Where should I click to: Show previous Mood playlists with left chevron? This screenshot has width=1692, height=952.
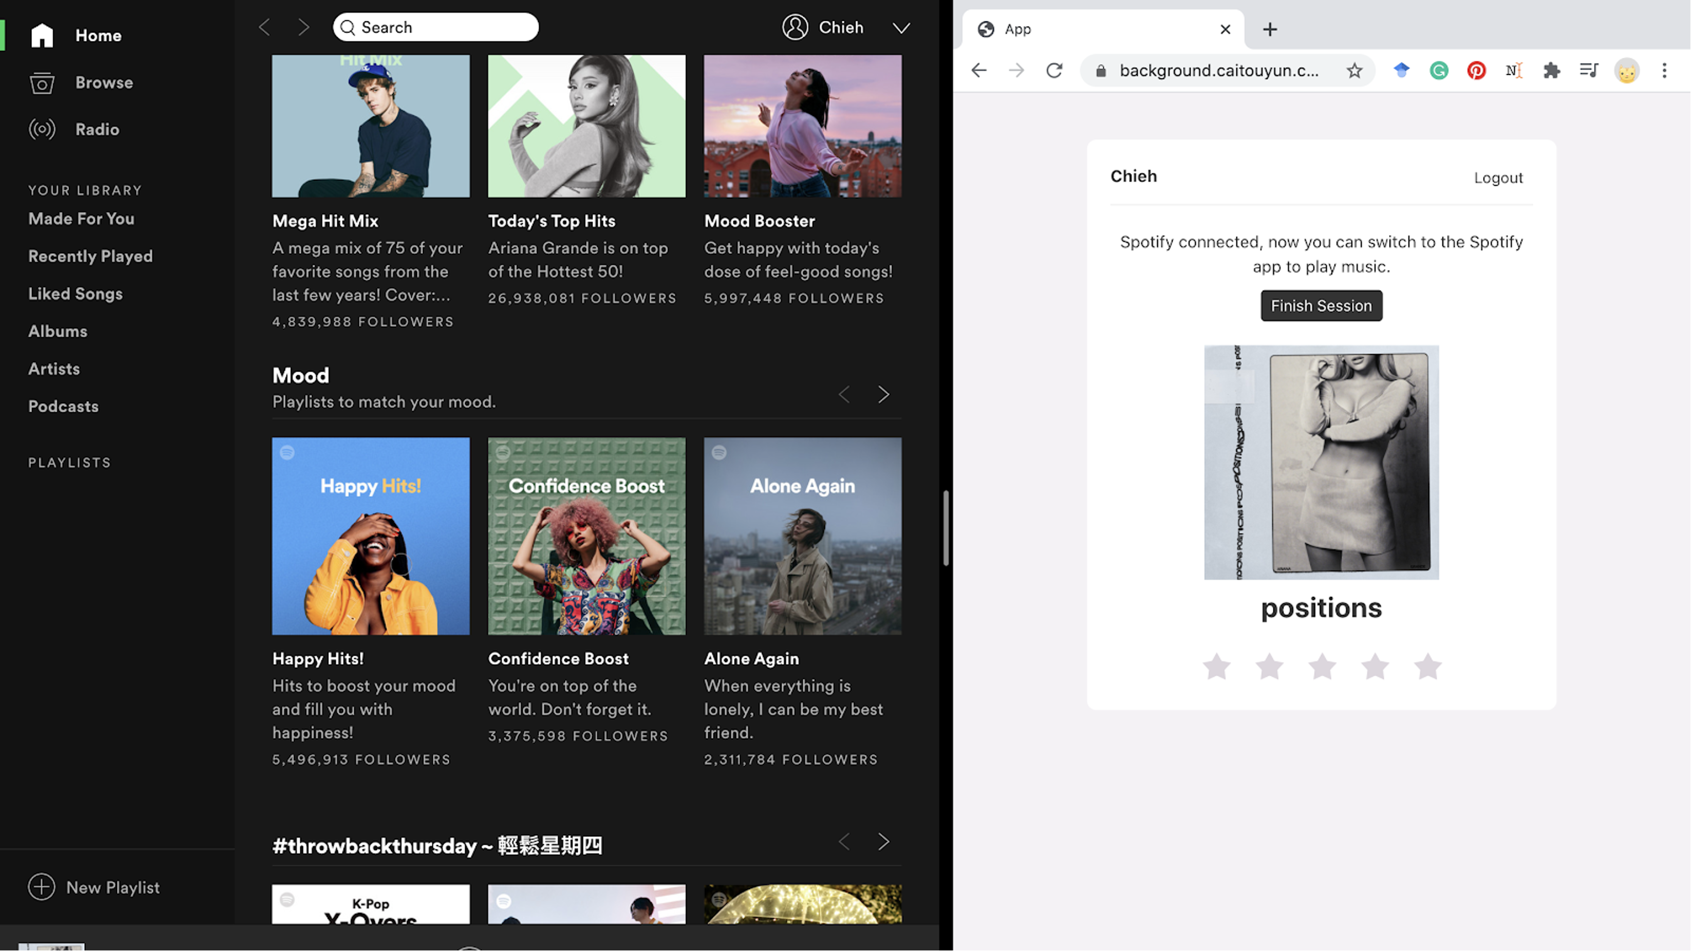pos(844,395)
